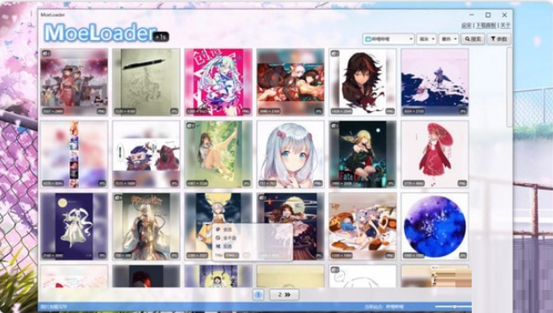The width and height of the screenshot is (553, 313).
Task: Select the tall narrow collage strip thumbnail
Action: click(74, 155)
